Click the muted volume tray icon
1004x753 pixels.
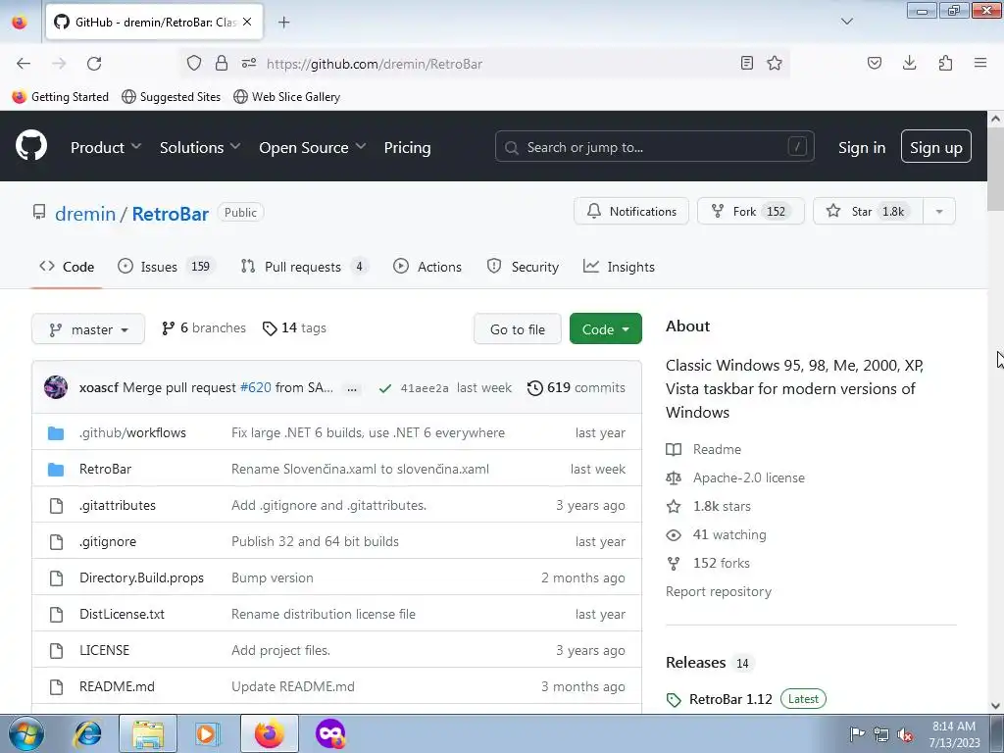tap(905, 735)
